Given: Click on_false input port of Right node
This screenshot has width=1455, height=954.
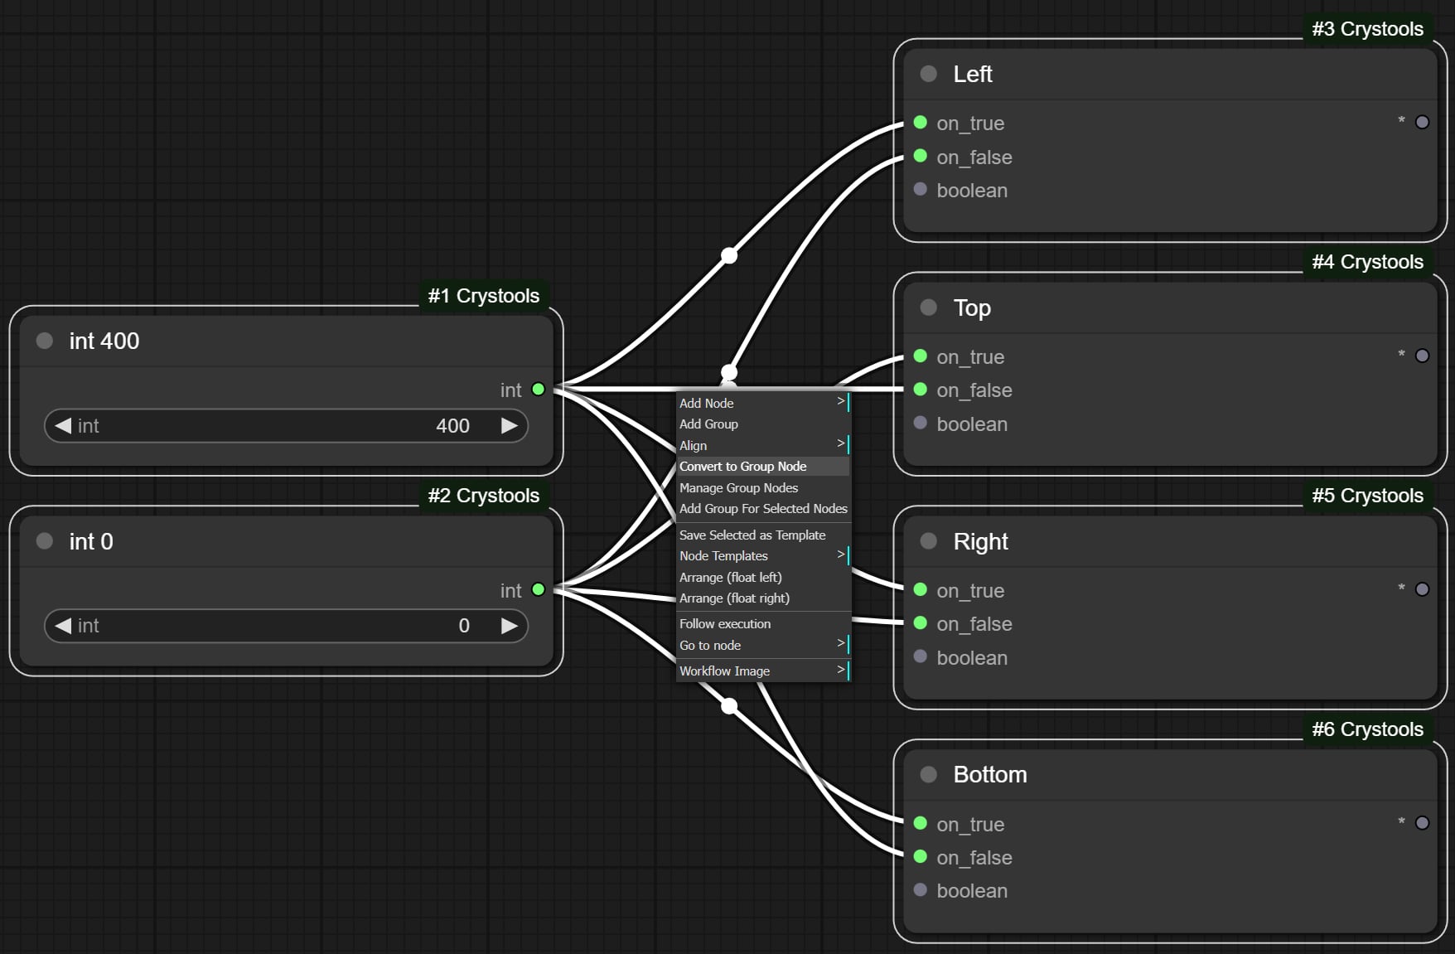Looking at the screenshot, I should coord(920,623).
